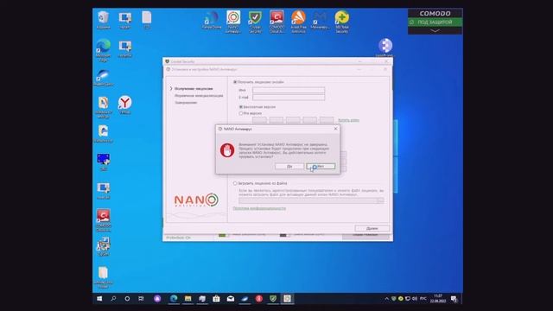Open the Microsoft Edge desktop shortcut
Screen dimensions: 553x311
[103, 50]
